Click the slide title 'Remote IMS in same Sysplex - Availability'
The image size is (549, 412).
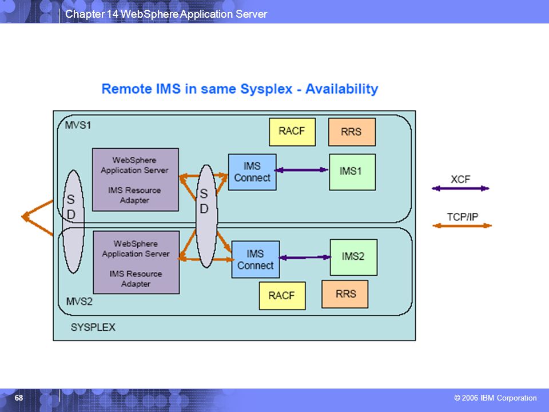[x=240, y=89]
